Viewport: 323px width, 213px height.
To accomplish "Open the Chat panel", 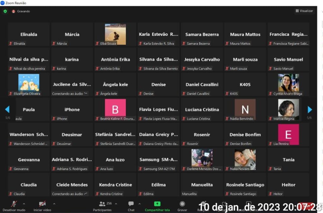I will [x=131, y=204].
